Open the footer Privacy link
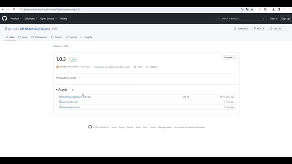 [x=121, y=127]
